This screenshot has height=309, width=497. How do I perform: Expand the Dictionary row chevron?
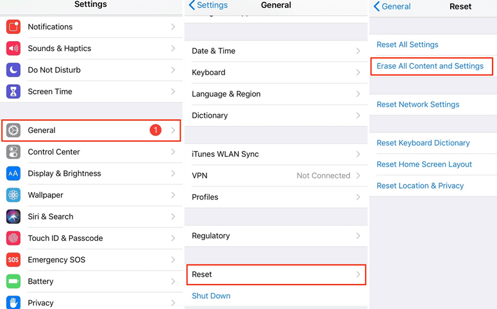pyautogui.click(x=358, y=116)
